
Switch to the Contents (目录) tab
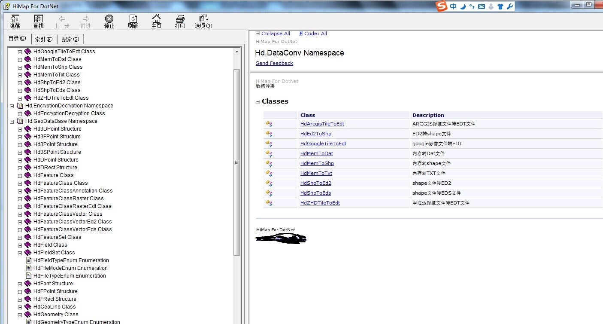(17, 39)
